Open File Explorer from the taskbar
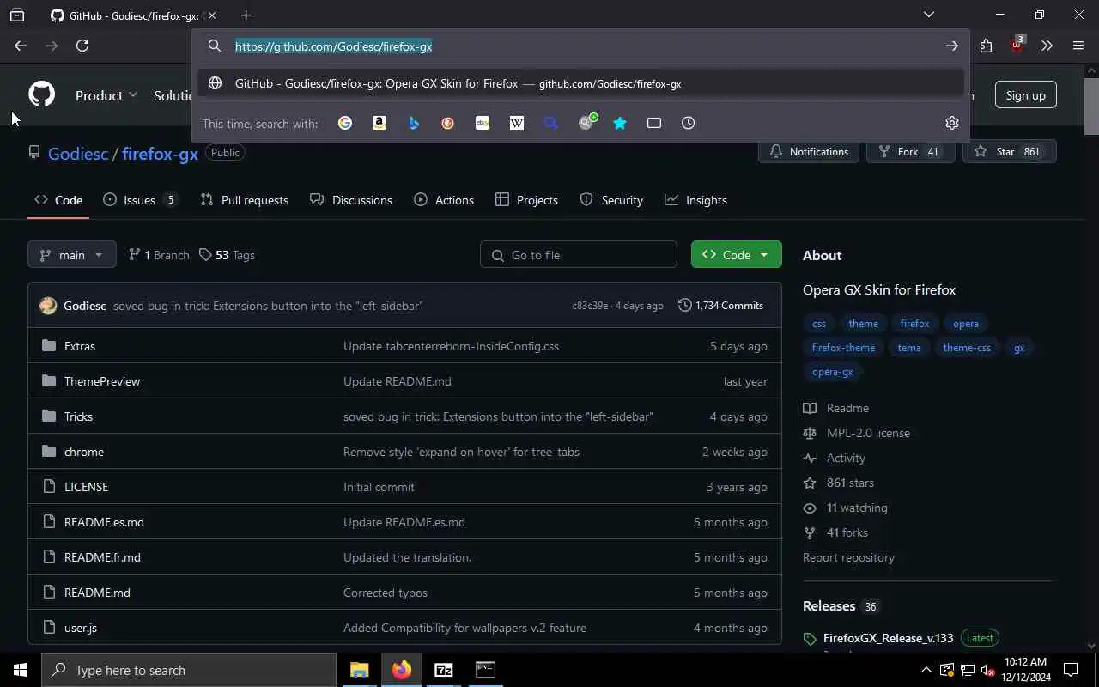1099x687 pixels. (x=359, y=670)
